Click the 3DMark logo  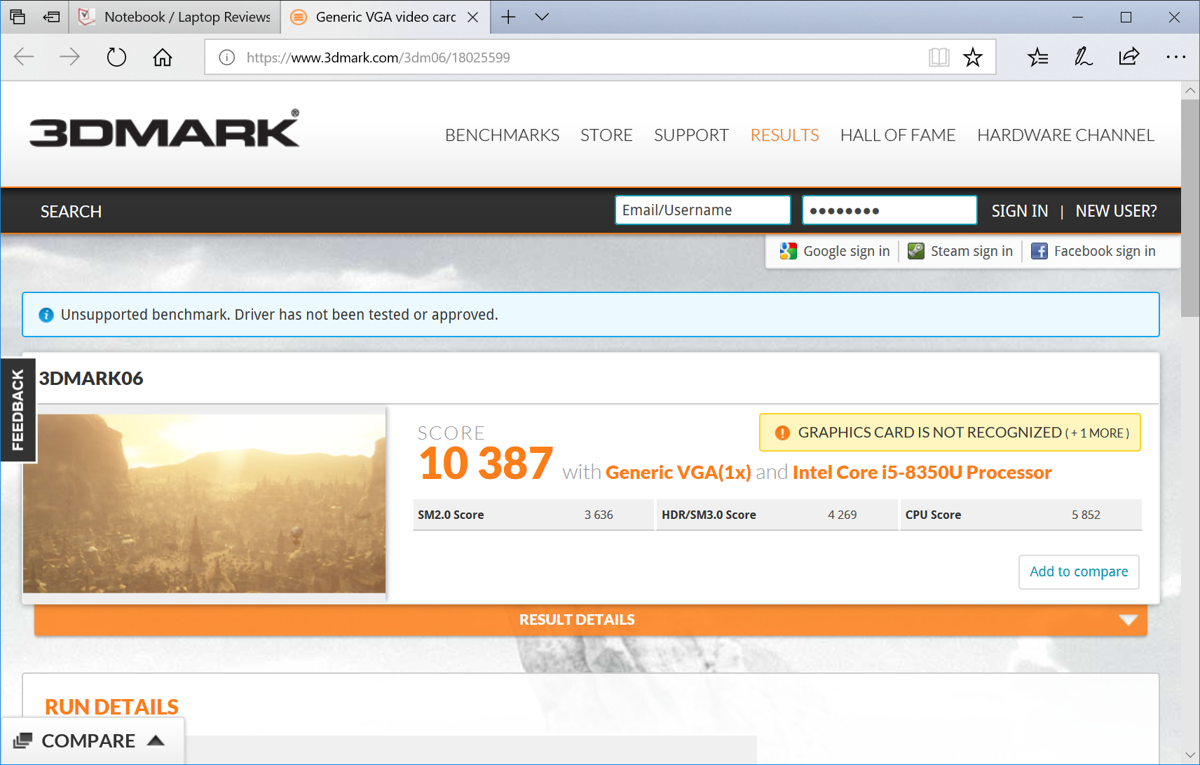(165, 129)
